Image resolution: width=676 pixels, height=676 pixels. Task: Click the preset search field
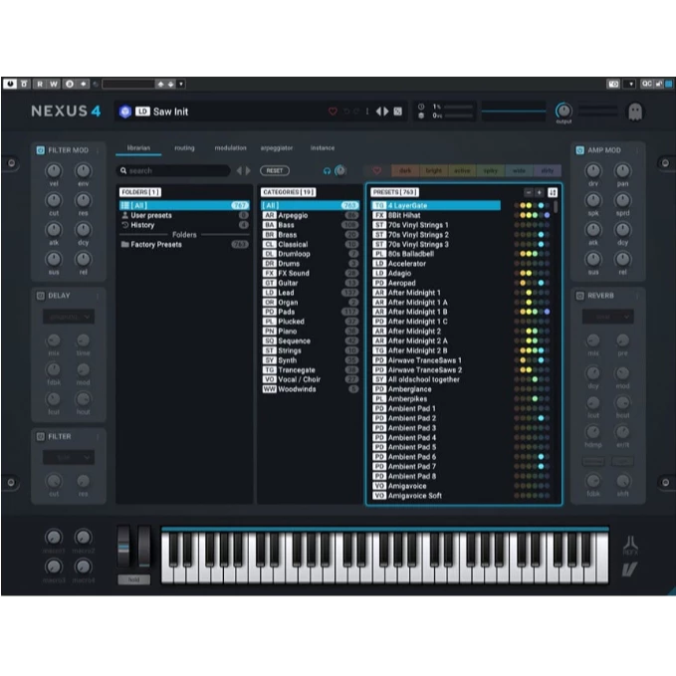pos(173,170)
